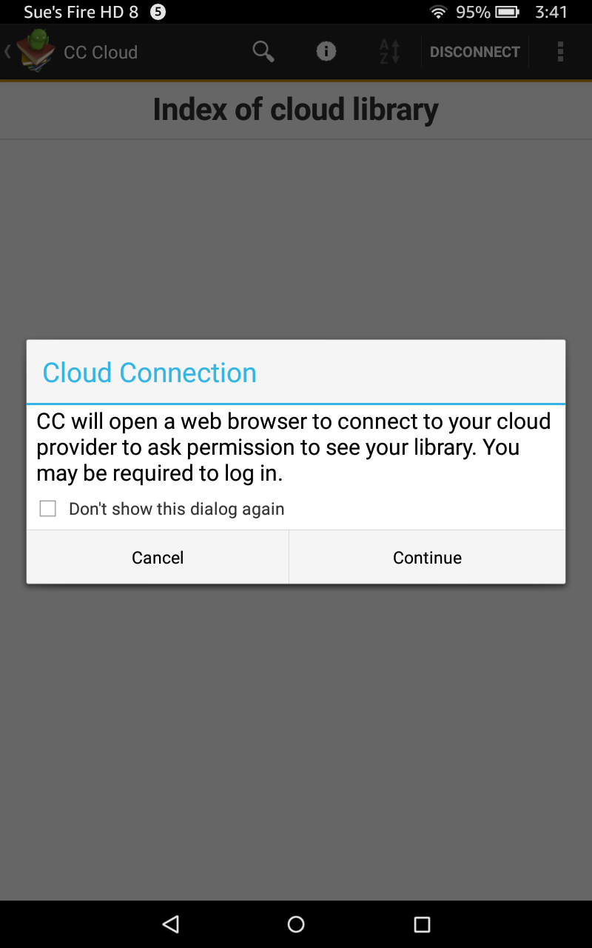Tap the info circle icon

point(326,51)
